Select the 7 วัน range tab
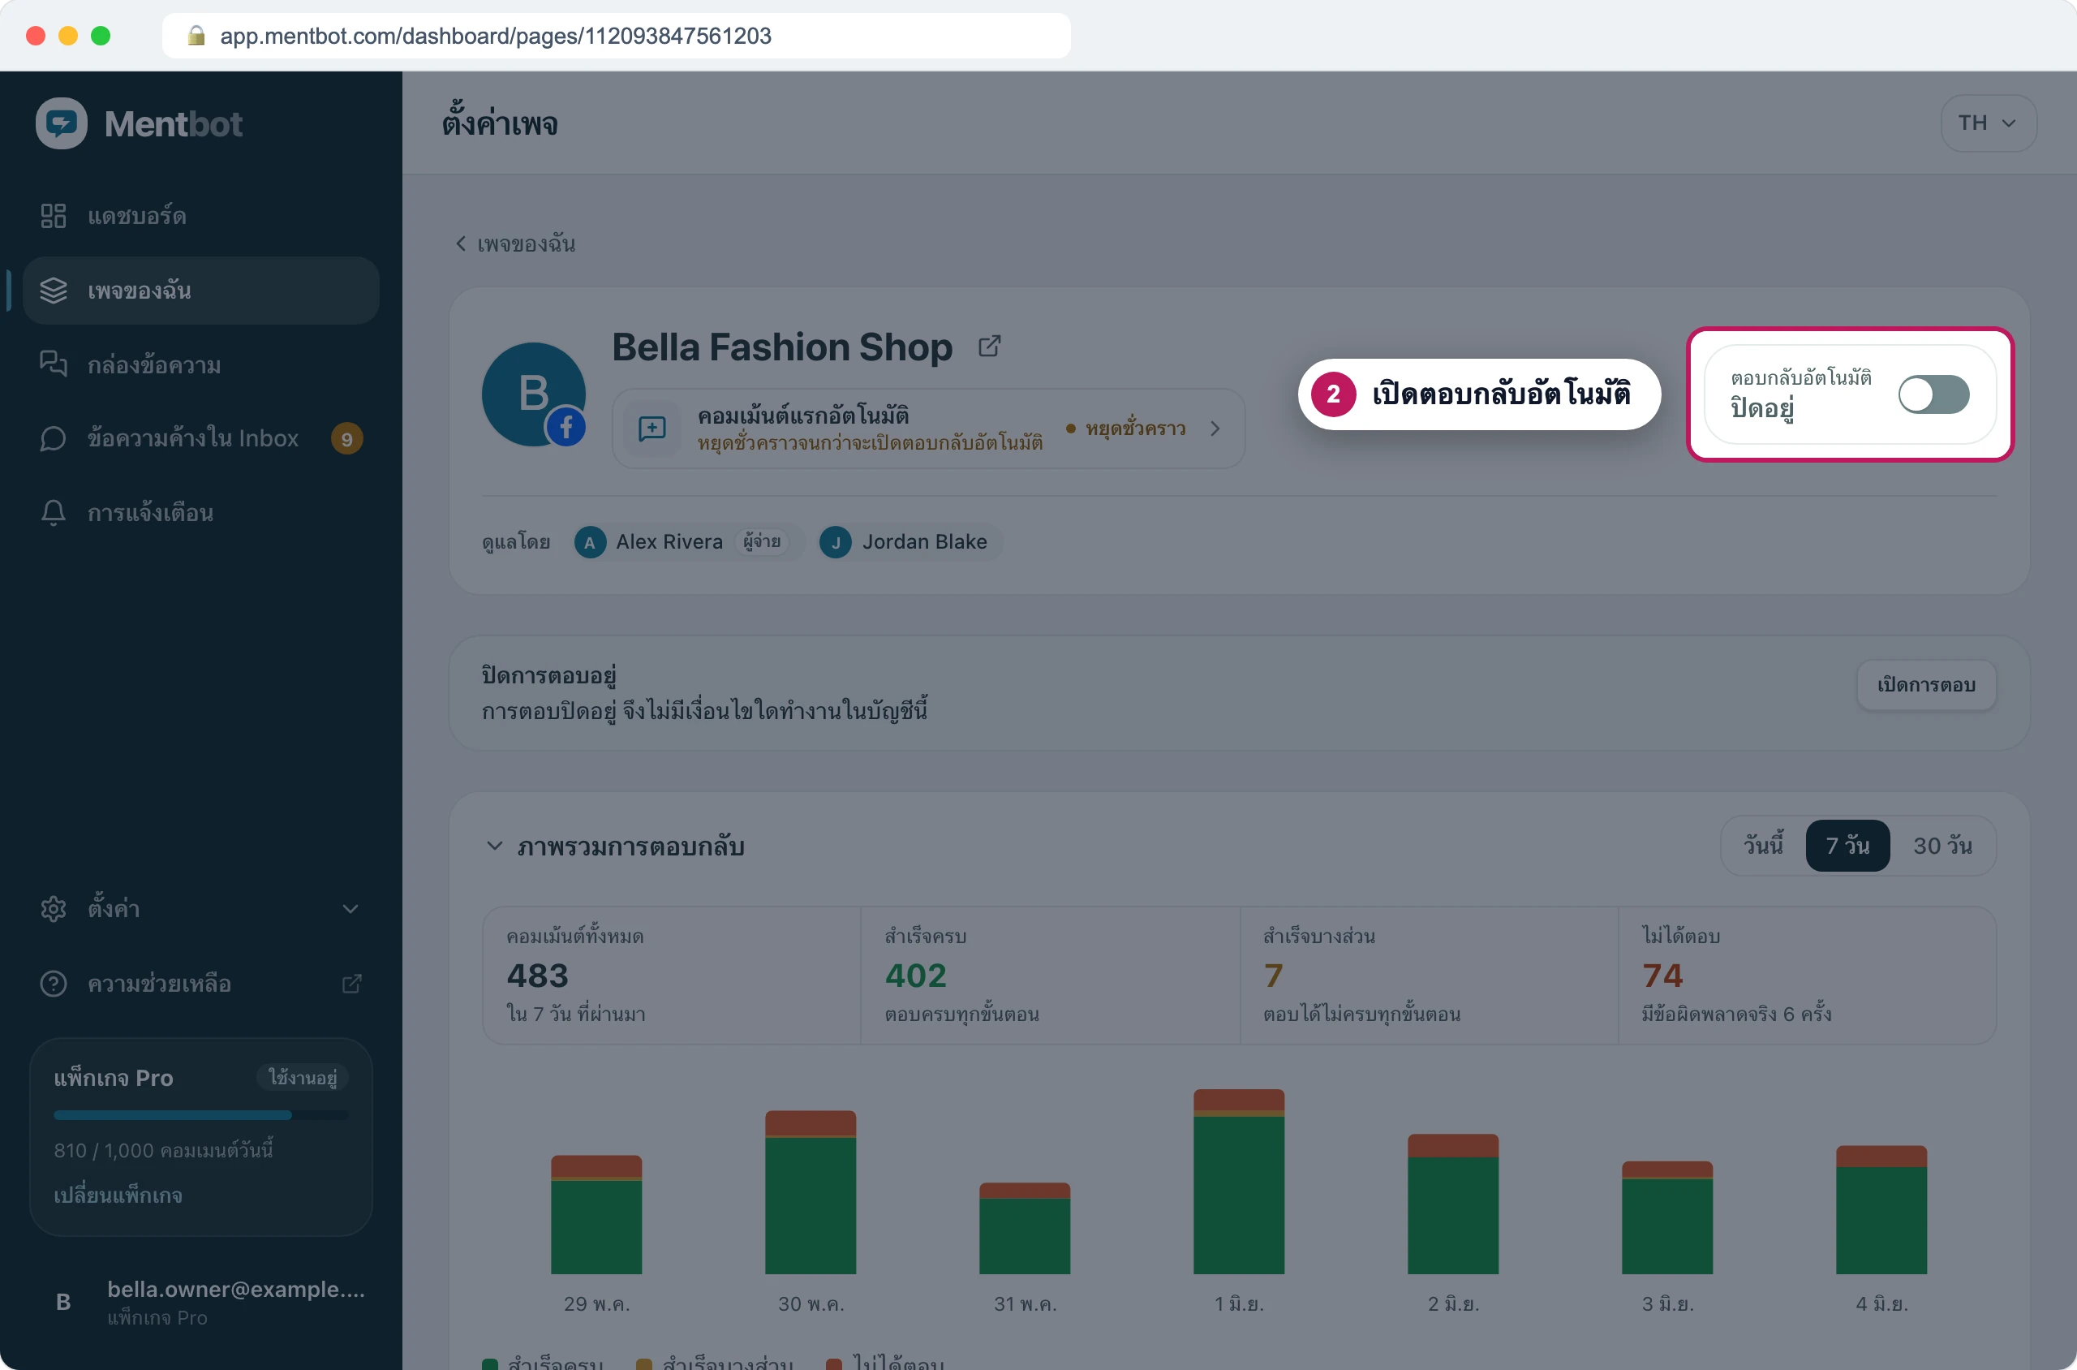Image resolution: width=2077 pixels, height=1370 pixels. 1848,846
